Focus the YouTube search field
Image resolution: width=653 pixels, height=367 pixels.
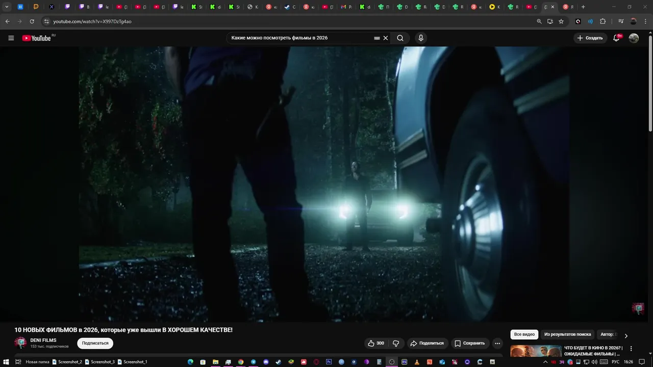(x=301, y=38)
